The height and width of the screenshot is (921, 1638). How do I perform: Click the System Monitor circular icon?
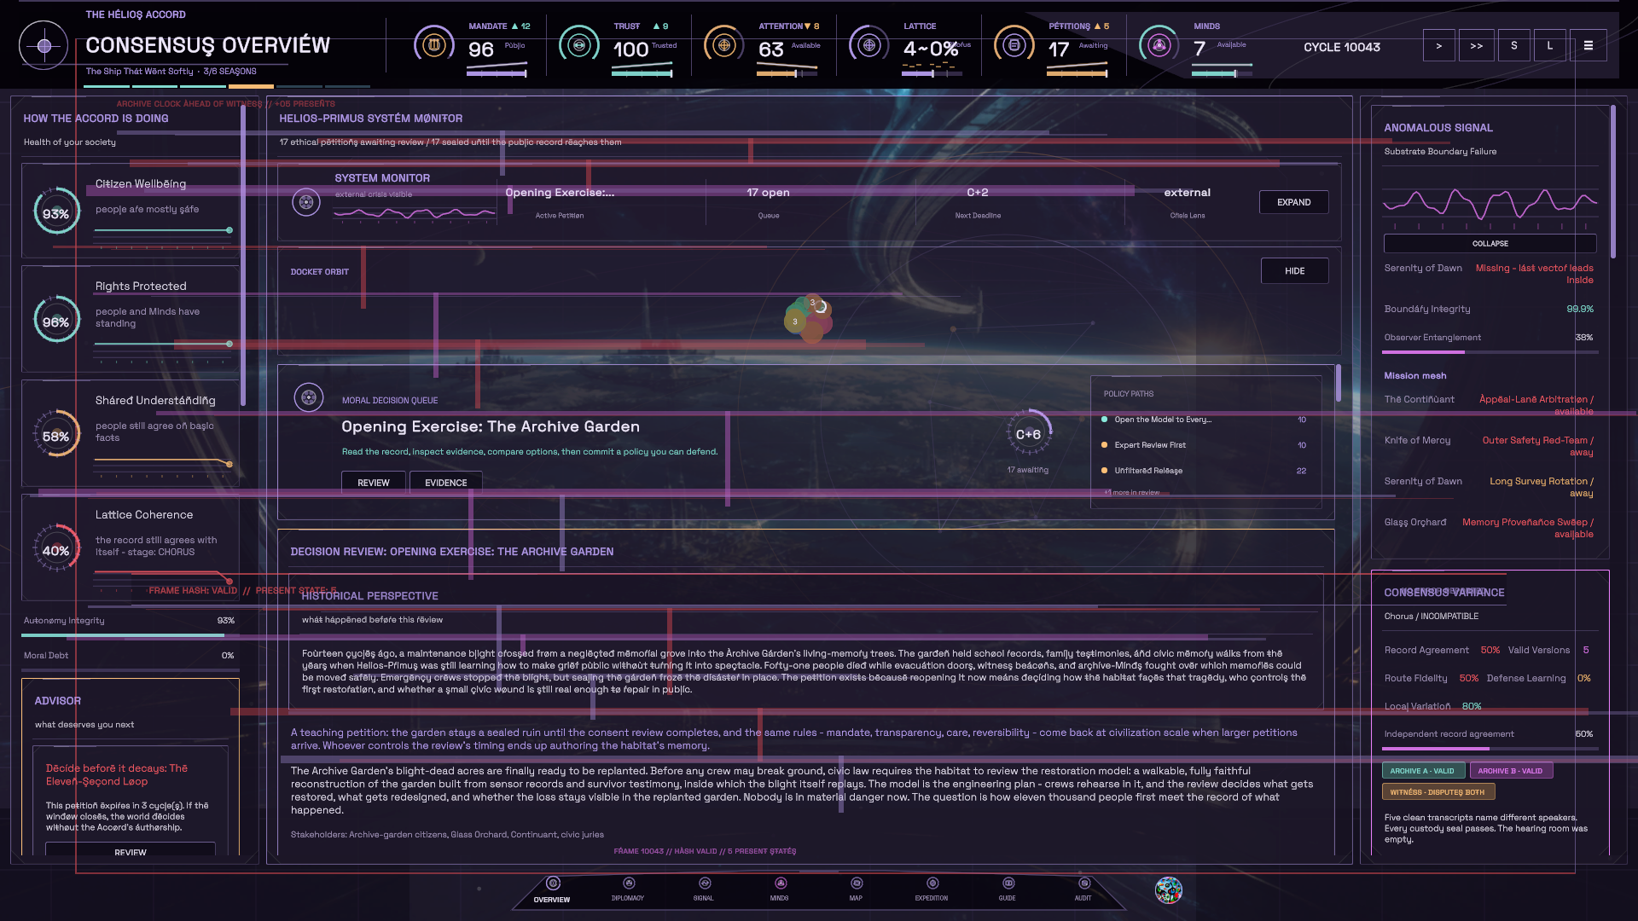(x=305, y=202)
